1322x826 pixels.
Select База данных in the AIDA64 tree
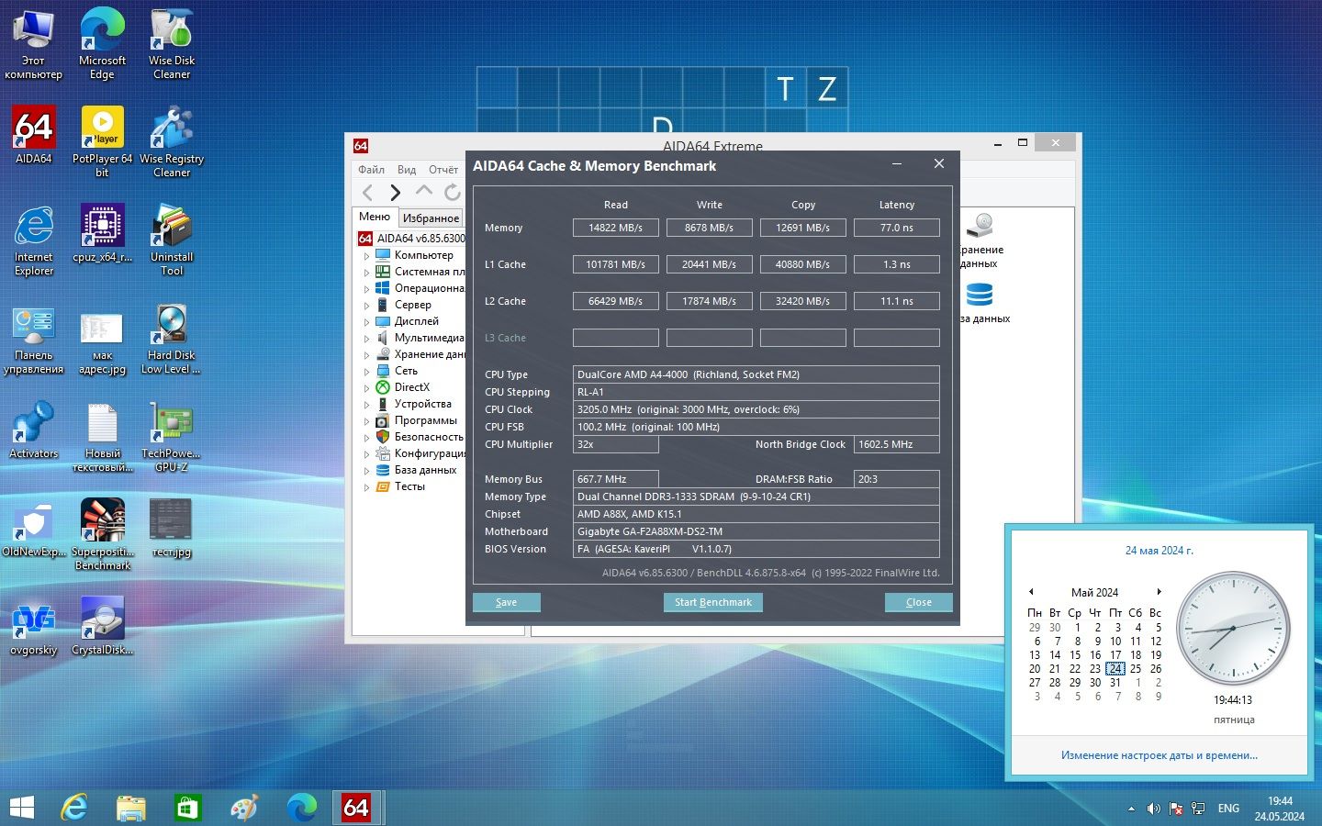[425, 470]
